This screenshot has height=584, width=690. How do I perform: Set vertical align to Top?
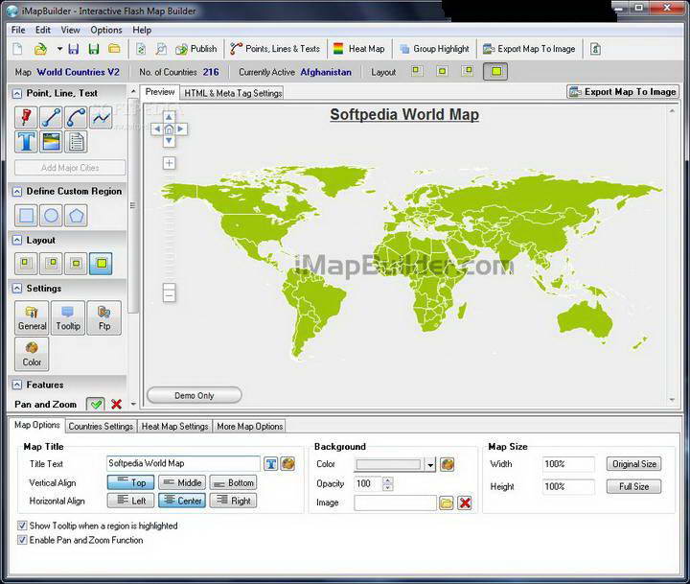pyautogui.click(x=130, y=482)
